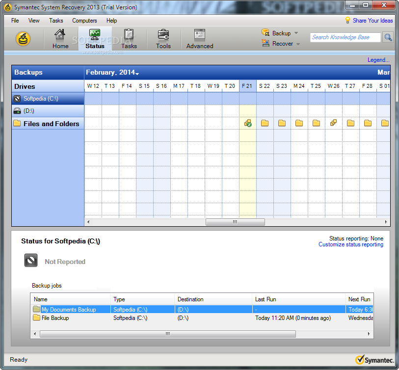Click the Ready status bar text
Viewport: 399px width, 370px height.
coord(19,360)
